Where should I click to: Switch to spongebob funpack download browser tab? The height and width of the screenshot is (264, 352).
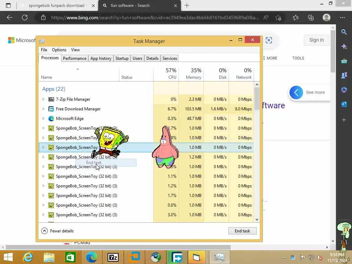click(57, 5)
